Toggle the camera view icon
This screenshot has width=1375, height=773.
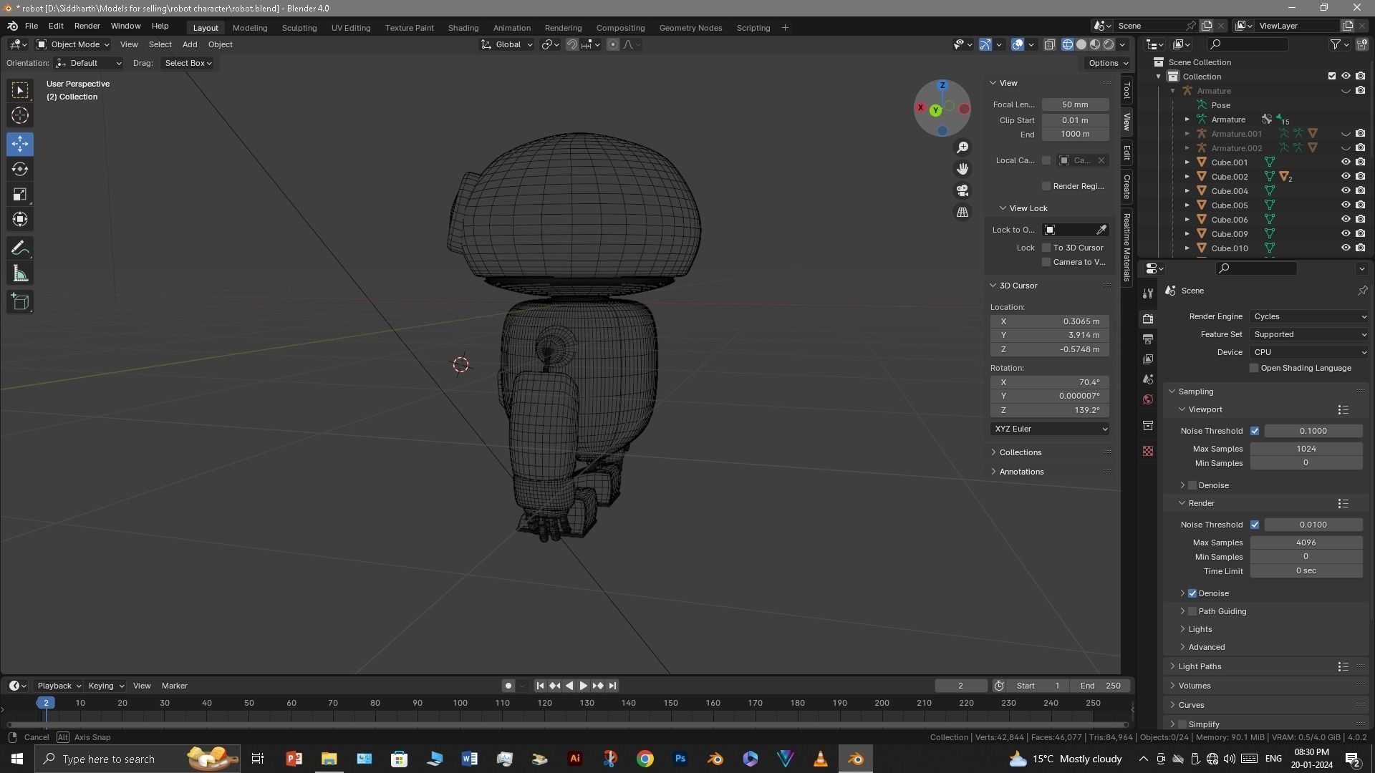[x=962, y=190]
